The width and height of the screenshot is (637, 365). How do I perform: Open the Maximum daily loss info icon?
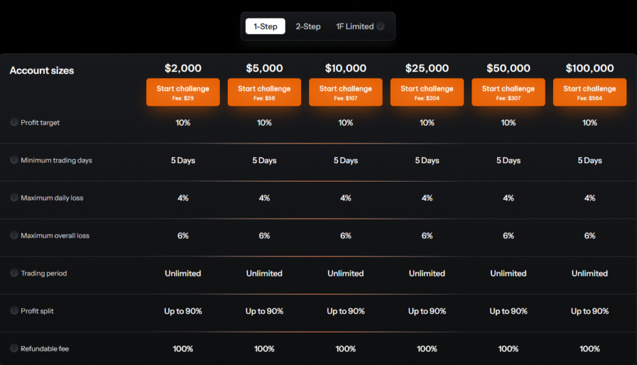coord(14,198)
